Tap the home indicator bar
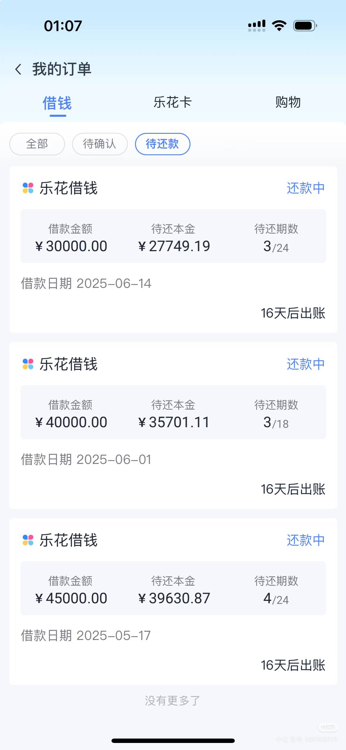 pos(173,741)
